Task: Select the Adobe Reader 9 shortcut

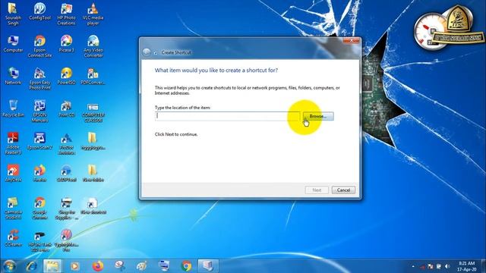Action: [13, 143]
